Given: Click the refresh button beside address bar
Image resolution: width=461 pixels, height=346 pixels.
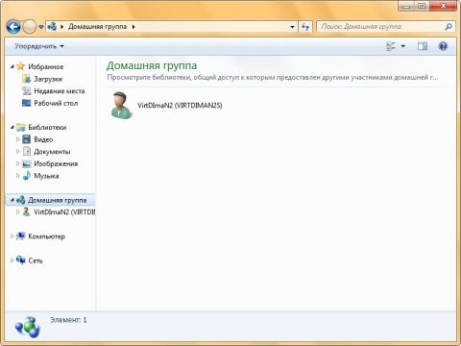Looking at the screenshot, I should [x=305, y=27].
